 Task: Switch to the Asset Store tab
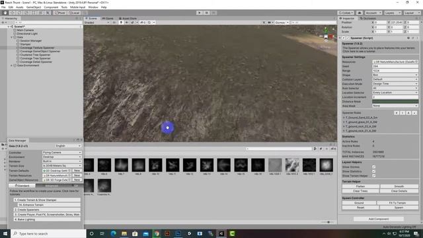click(x=128, y=19)
